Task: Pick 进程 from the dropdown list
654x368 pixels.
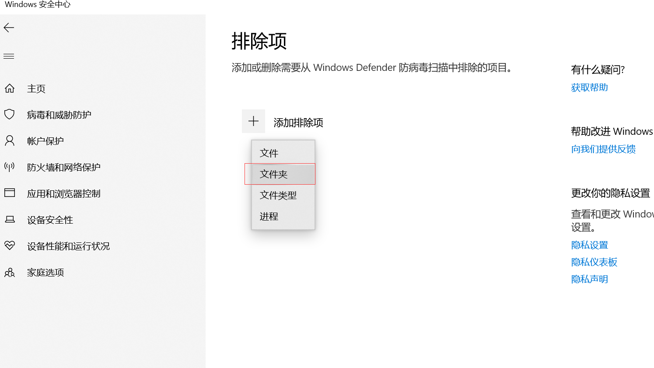Action: (x=269, y=216)
